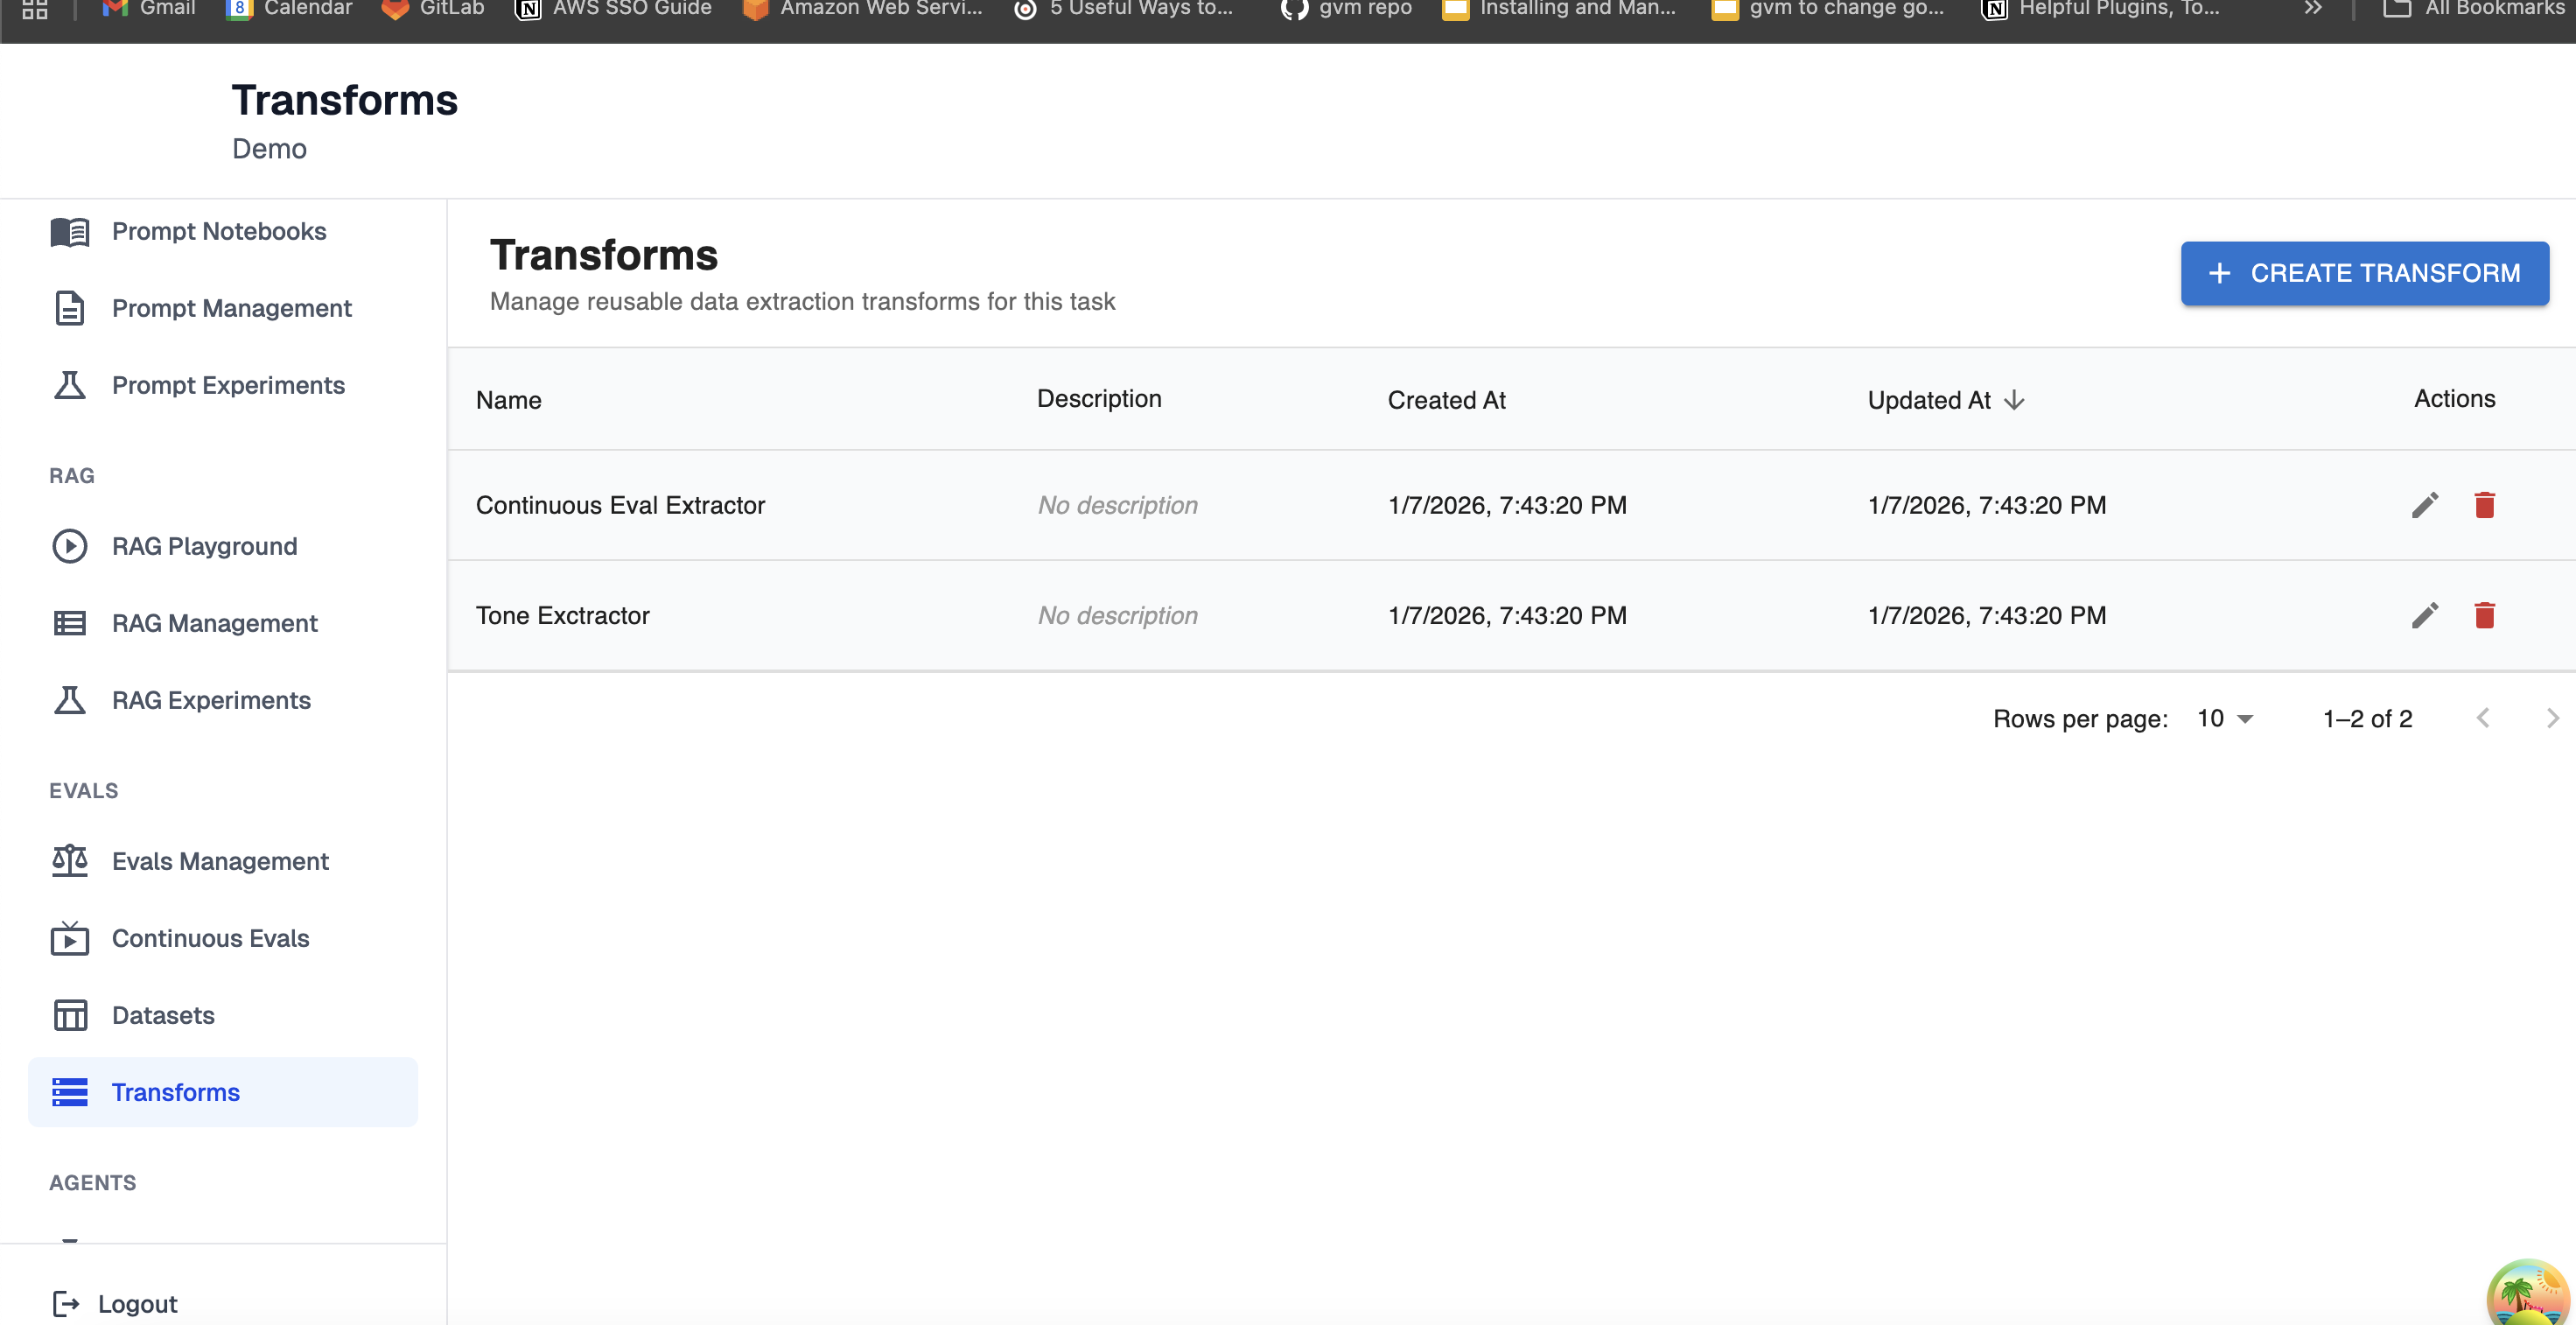Open the Rows per page dropdown
The width and height of the screenshot is (2576, 1325).
[x=2224, y=718]
